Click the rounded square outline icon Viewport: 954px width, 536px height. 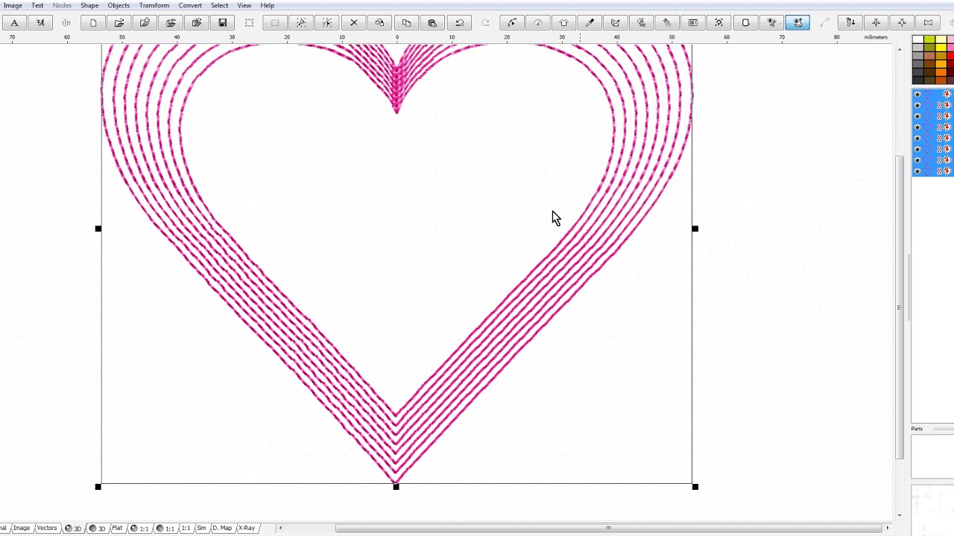pos(745,22)
